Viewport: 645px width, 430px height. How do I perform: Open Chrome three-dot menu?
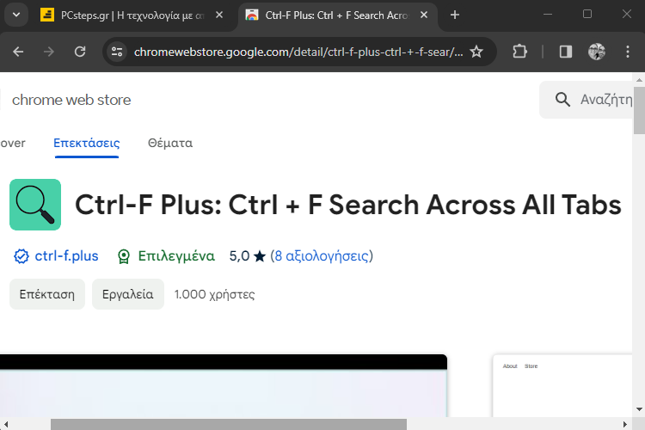[x=627, y=52]
